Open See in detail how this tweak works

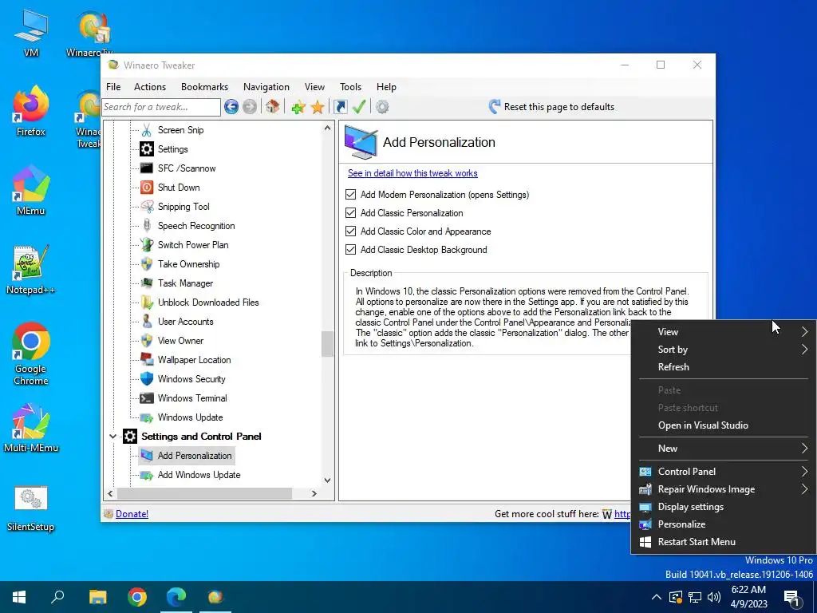(x=412, y=173)
